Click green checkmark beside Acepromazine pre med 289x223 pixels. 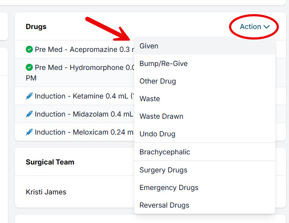30,50
